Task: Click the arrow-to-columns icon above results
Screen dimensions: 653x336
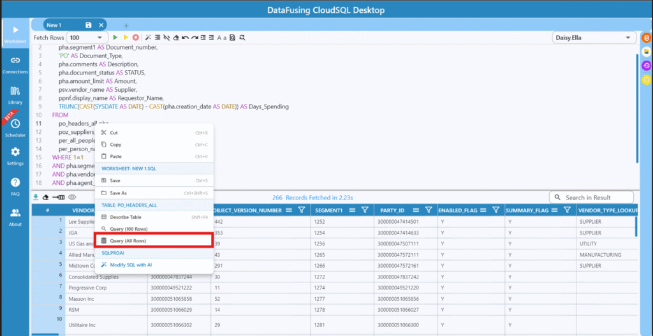Action: 59,198
